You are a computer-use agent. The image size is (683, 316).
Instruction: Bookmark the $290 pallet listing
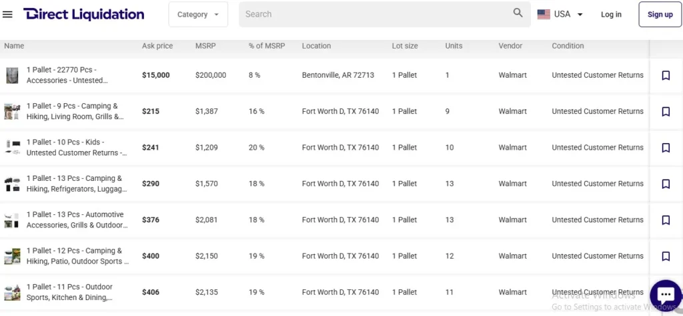(x=665, y=184)
